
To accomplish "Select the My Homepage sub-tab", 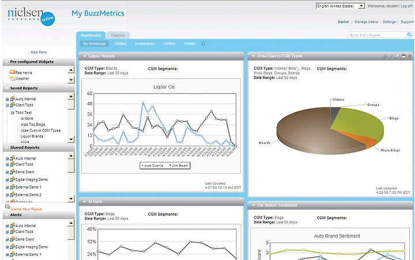I will coord(94,44).
